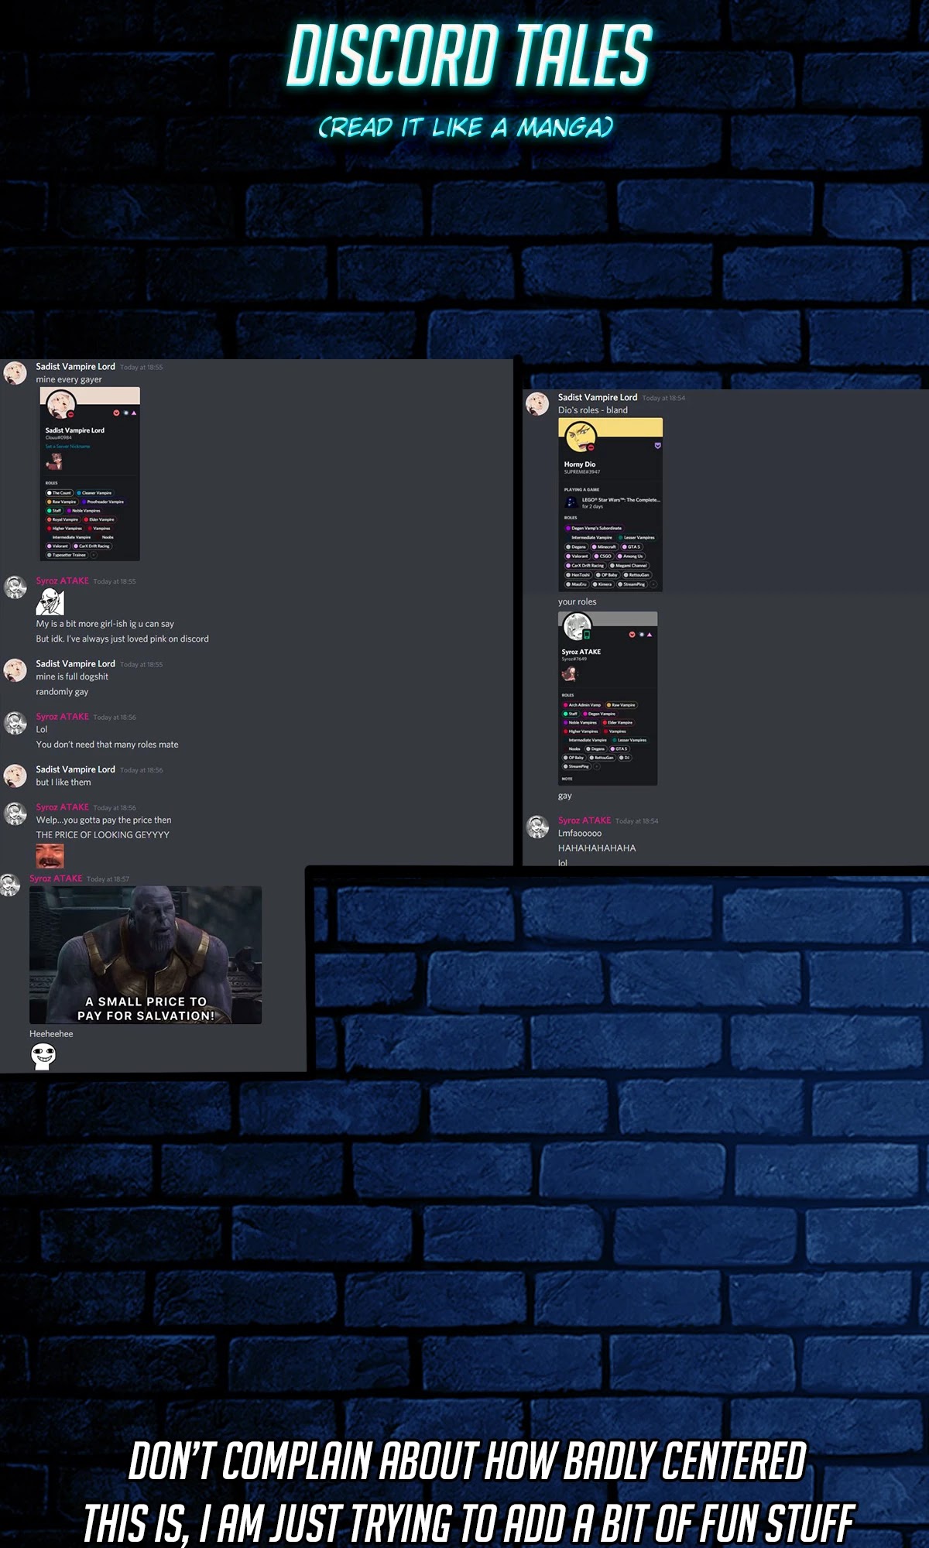This screenshot has height=1548, width=929.
Task: Click the Note field in Syroz ATAKE's profile
Action: (567, 779)
